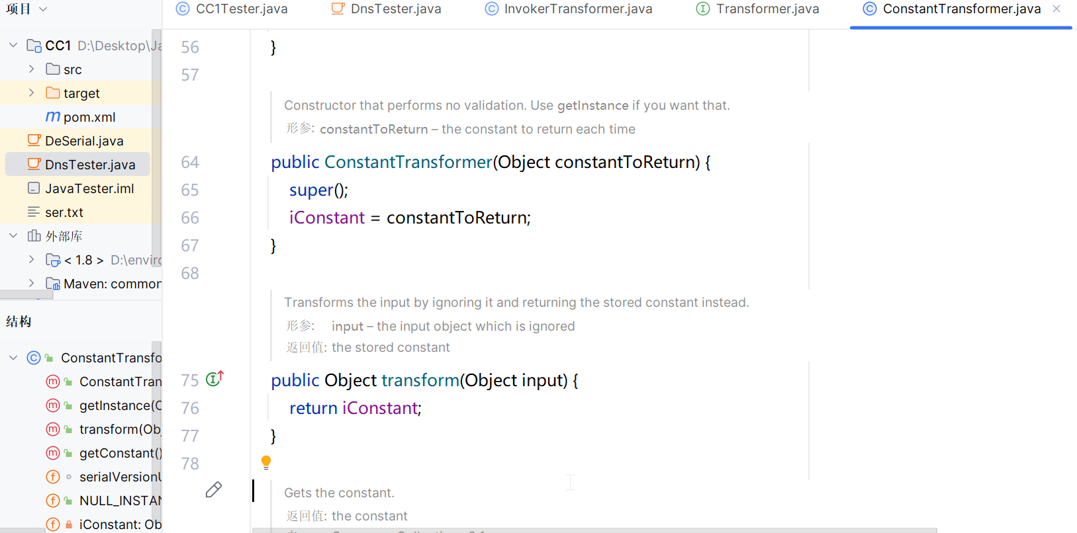1077x533 pixels.
Task: Close the ConstantTransformer.java tab
Action: click(1056, 9)
